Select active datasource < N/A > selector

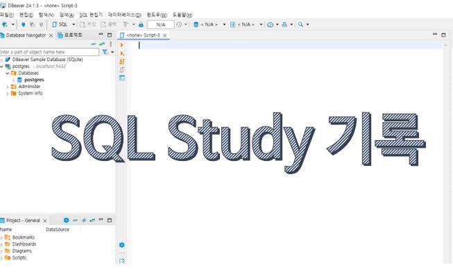210,24
